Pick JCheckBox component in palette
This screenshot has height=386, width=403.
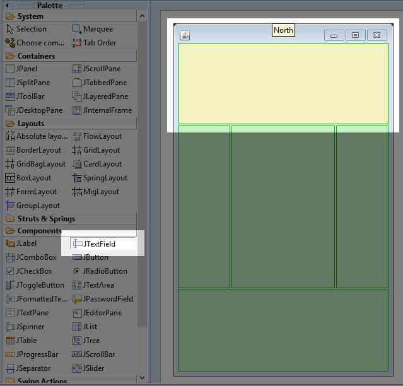coord(28,271)
